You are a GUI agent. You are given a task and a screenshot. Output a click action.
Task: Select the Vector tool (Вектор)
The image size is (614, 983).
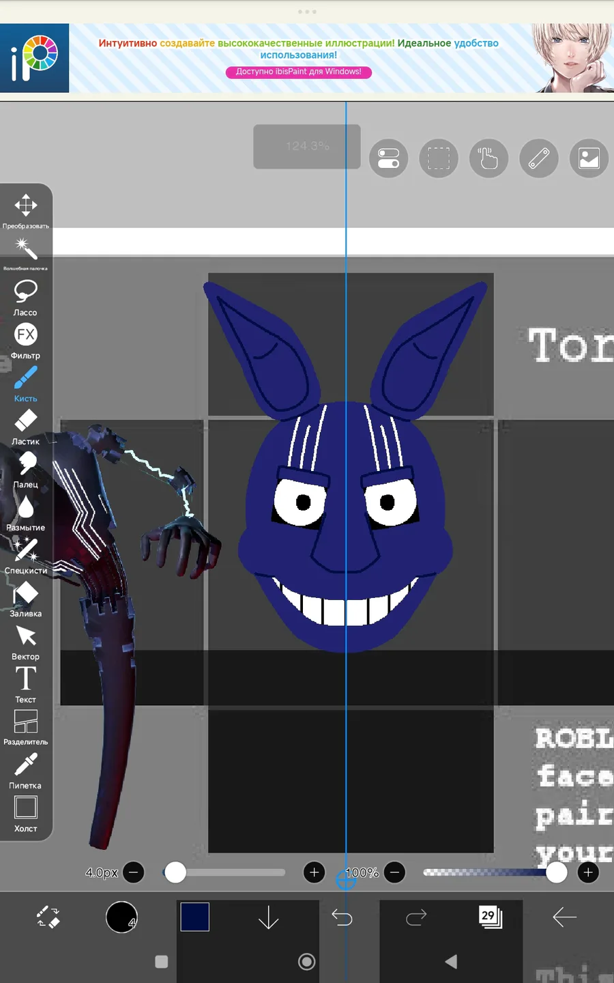click(x=26, y=642)
